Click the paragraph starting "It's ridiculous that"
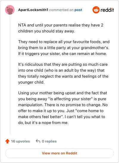Image resolution: width=119 pixels, height=163 pixels. click(x=63, y=73)
